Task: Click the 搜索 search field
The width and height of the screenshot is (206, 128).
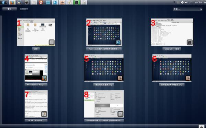Action: (187, 9)
